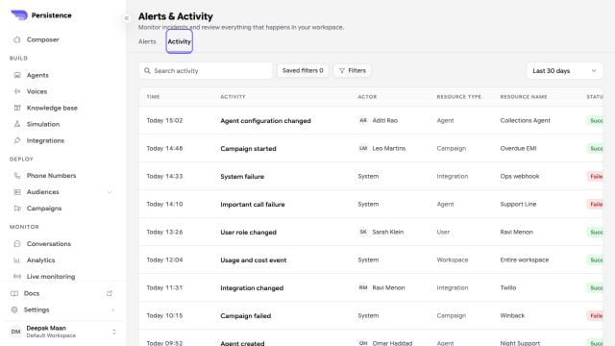Sort by the RESOURCE TYPE column header
This screenshot has height=346, width=615.
459,96
